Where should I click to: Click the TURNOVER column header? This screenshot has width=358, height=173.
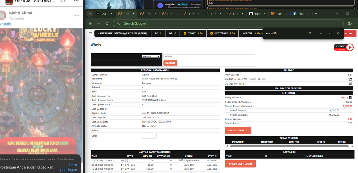(x=267, y=142)
